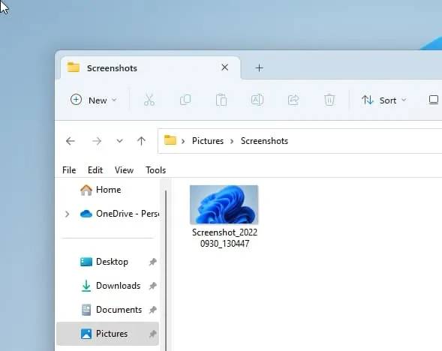The height and width of the screenshot is (351, 442).
Task: Select Home in the navigation pane
Action: click(x=108, y=190)
